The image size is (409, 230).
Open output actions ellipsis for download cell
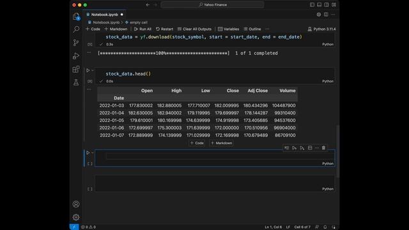click(x=89, y=52)
